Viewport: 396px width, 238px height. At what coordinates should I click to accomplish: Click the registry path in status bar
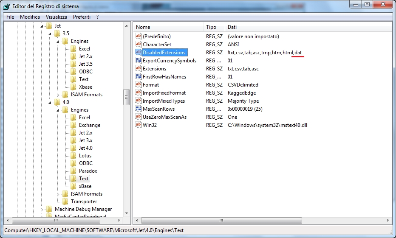(x=94, y=230)
